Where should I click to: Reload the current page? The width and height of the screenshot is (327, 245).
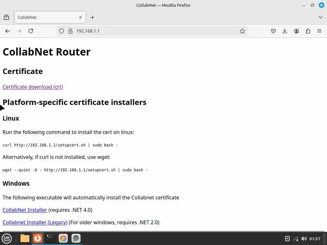tap(31, 31)
